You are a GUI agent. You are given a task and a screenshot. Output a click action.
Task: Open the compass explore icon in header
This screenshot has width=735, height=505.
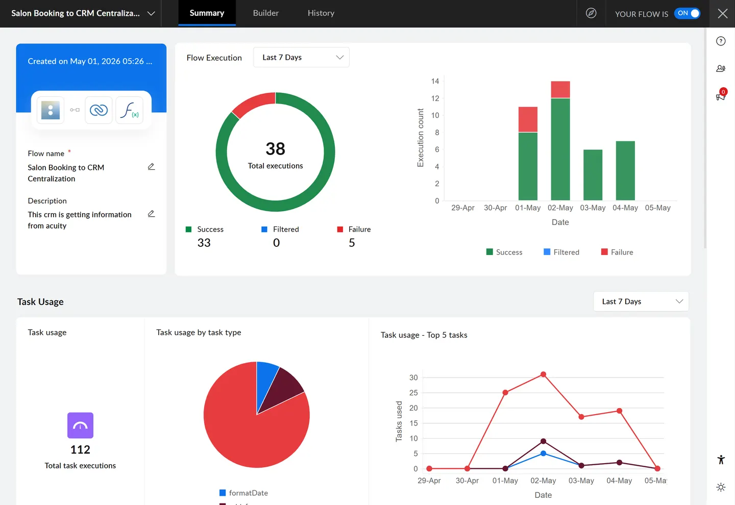(591, 13)
